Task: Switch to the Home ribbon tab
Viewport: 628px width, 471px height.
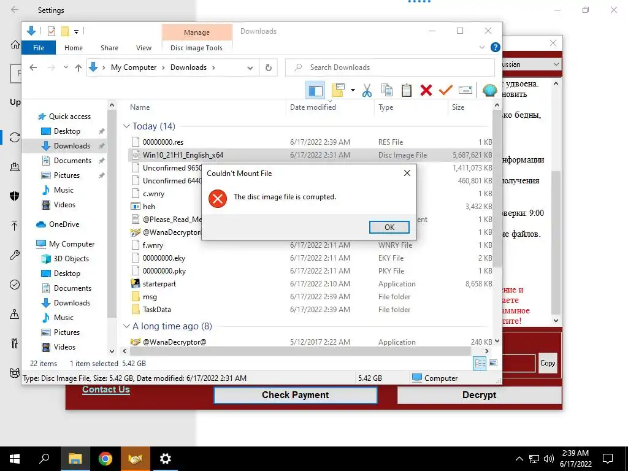Action: click(x=74, y=48)
